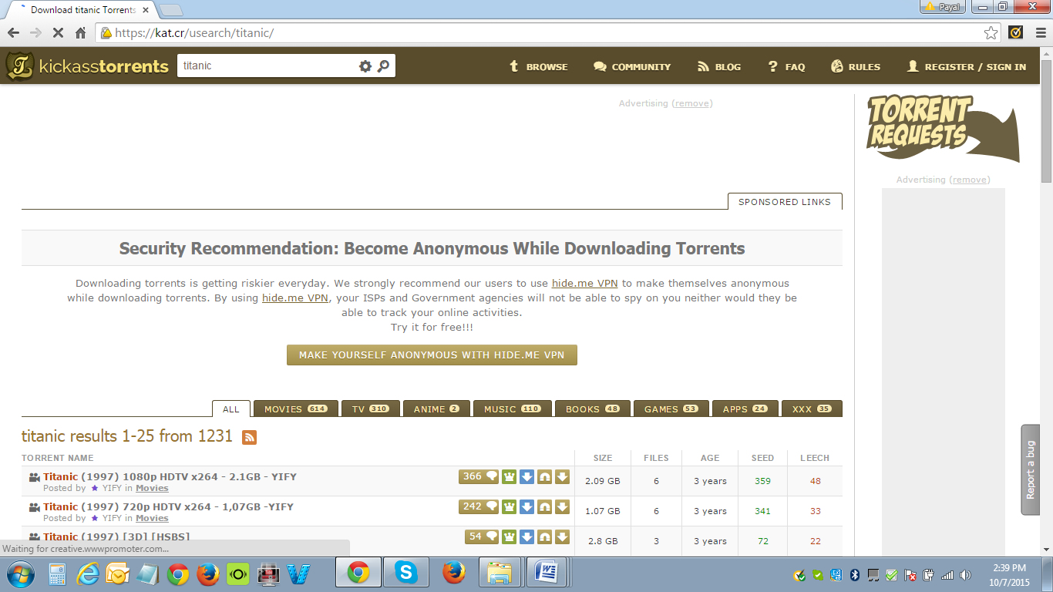Viewport: 1053px width, 592px height.
Task: Open Torrent Requests banner
Action: 943,129
